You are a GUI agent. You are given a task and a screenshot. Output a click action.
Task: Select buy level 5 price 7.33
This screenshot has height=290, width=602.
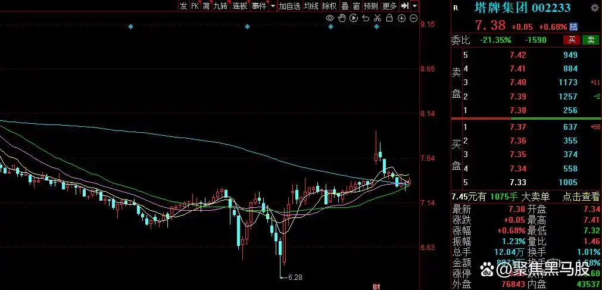[517, 182]
